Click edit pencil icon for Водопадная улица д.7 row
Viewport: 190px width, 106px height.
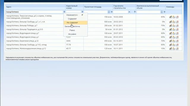(x=170, y=33)
